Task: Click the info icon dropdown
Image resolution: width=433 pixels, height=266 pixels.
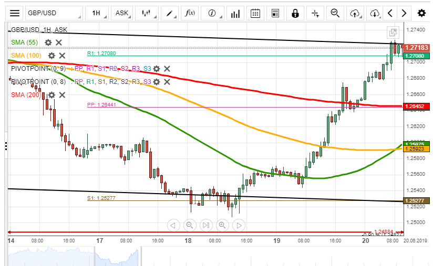Action: [x=212, y=13]
